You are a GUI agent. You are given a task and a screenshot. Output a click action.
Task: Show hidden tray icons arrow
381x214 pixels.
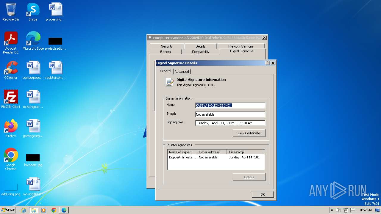(332, 210)
